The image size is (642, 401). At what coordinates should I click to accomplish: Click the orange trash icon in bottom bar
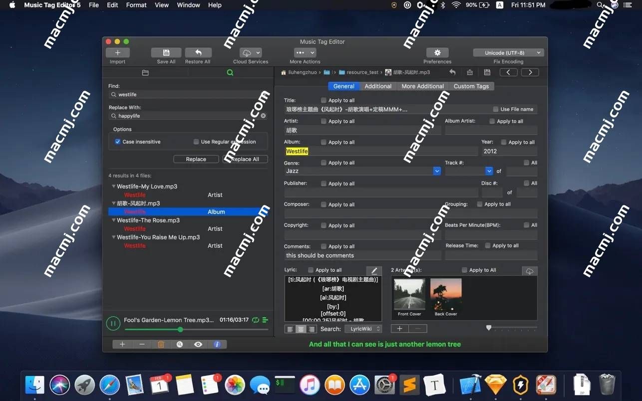click(161, 344)
